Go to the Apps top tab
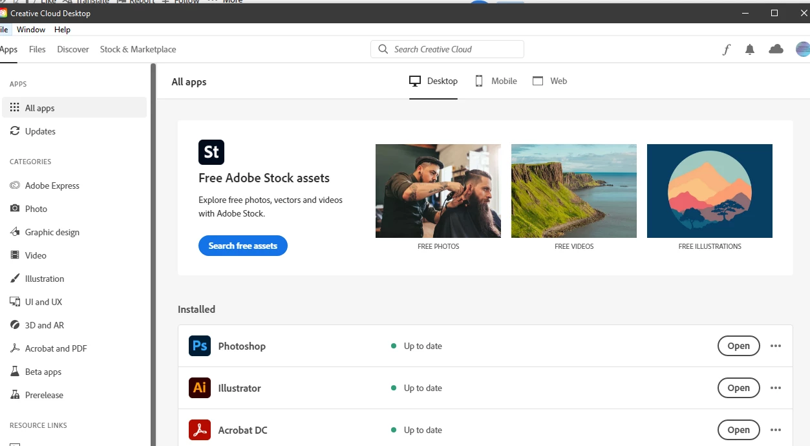 pos(8,50)
